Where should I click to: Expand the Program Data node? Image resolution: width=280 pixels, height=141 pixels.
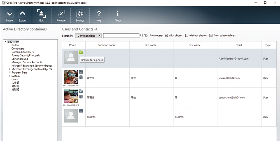(x=10, y=72)
